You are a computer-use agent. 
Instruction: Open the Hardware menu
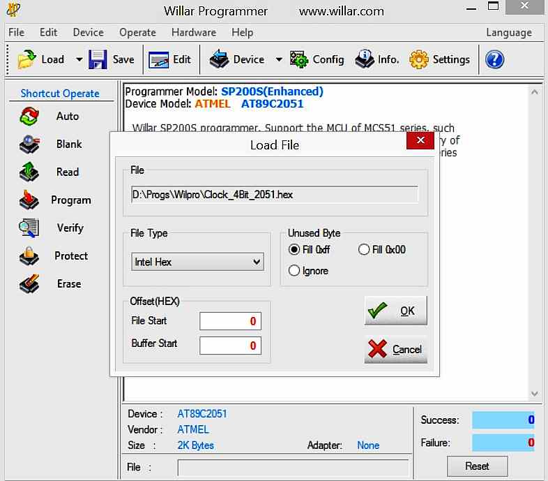point(194,33)
